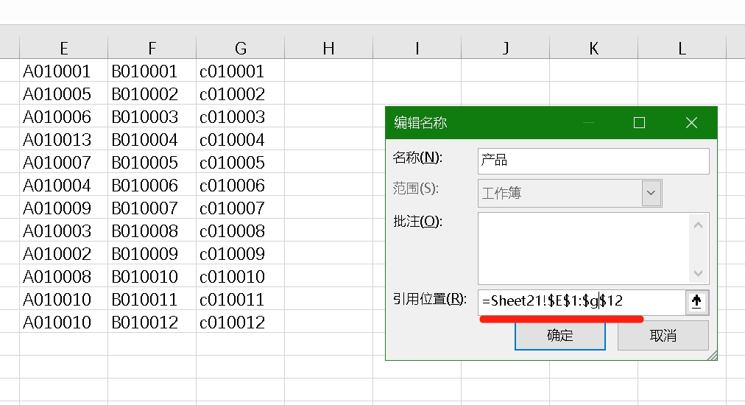Select column K header
The image size is (745, 405).
tap(594, 48)
